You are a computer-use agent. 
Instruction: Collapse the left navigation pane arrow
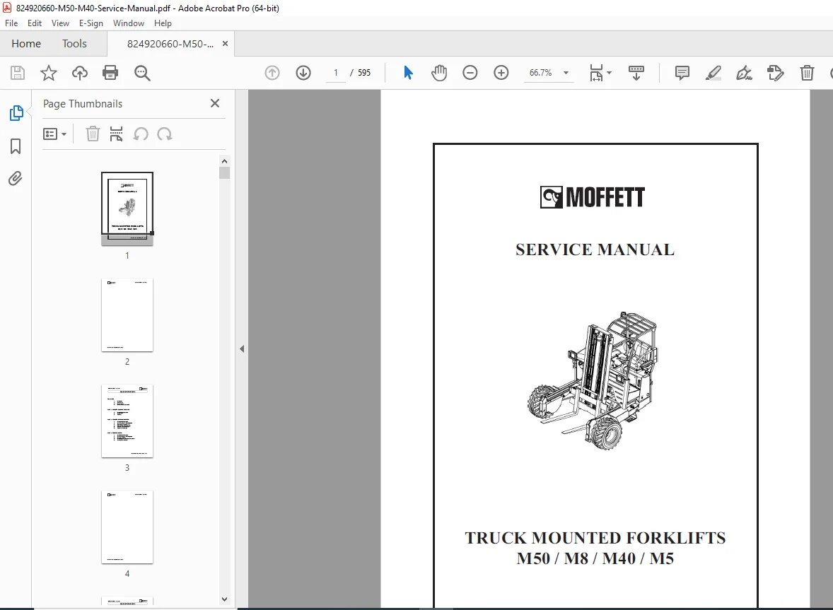pos(242,348)
